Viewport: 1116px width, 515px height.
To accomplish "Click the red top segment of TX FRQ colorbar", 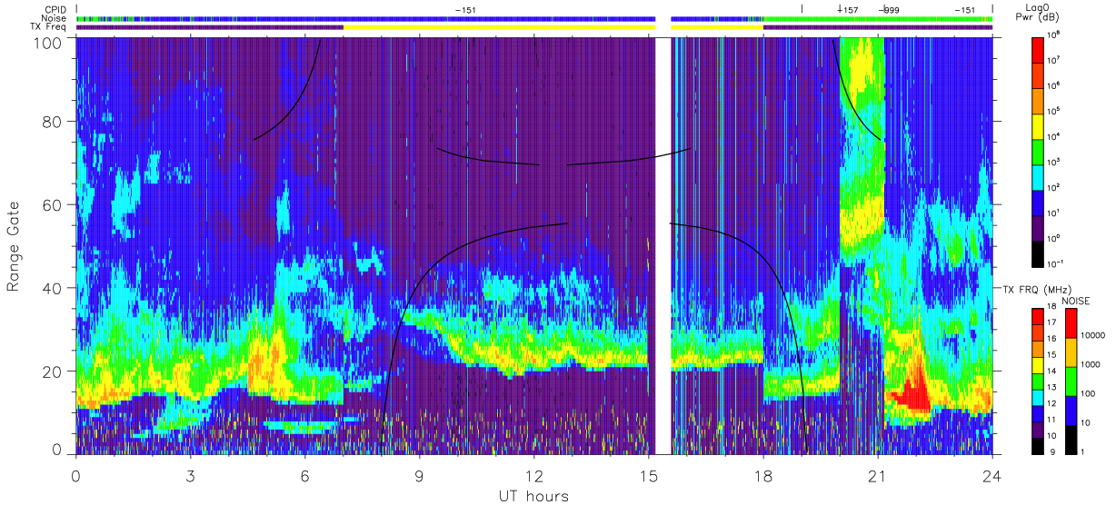I will (1038, 314).
